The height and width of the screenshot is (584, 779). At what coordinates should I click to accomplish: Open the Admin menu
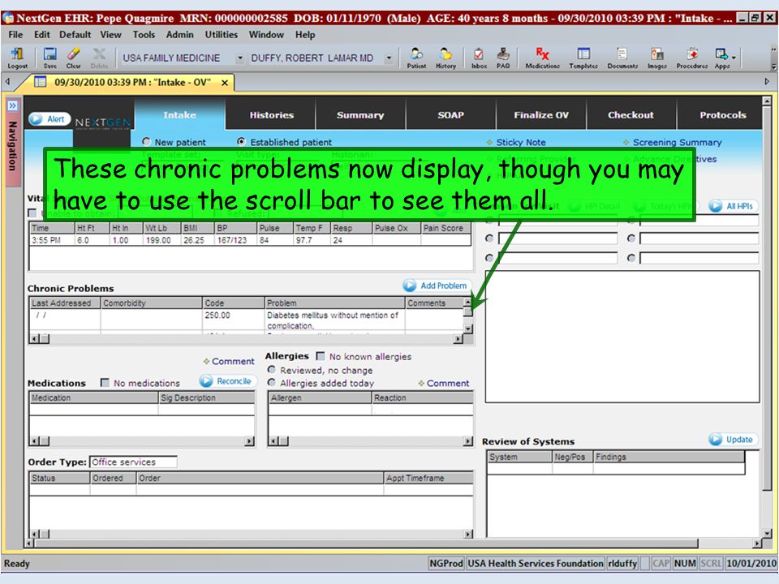180,34
